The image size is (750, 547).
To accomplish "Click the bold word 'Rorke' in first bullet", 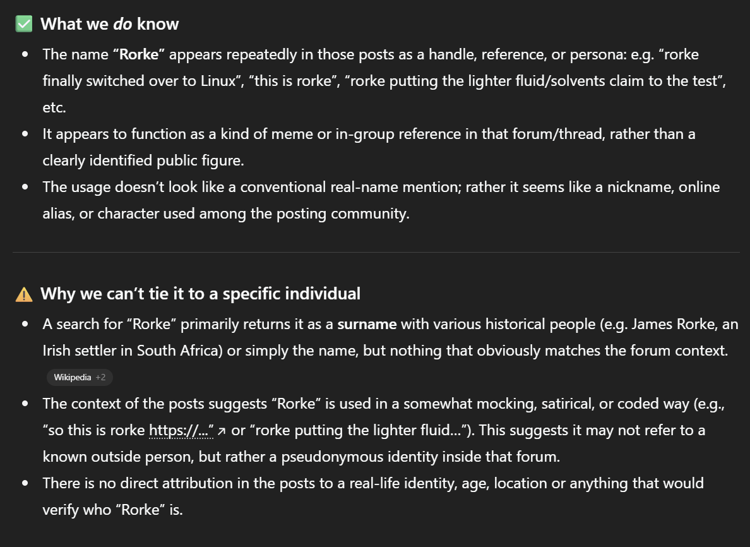I will point(139,54).
